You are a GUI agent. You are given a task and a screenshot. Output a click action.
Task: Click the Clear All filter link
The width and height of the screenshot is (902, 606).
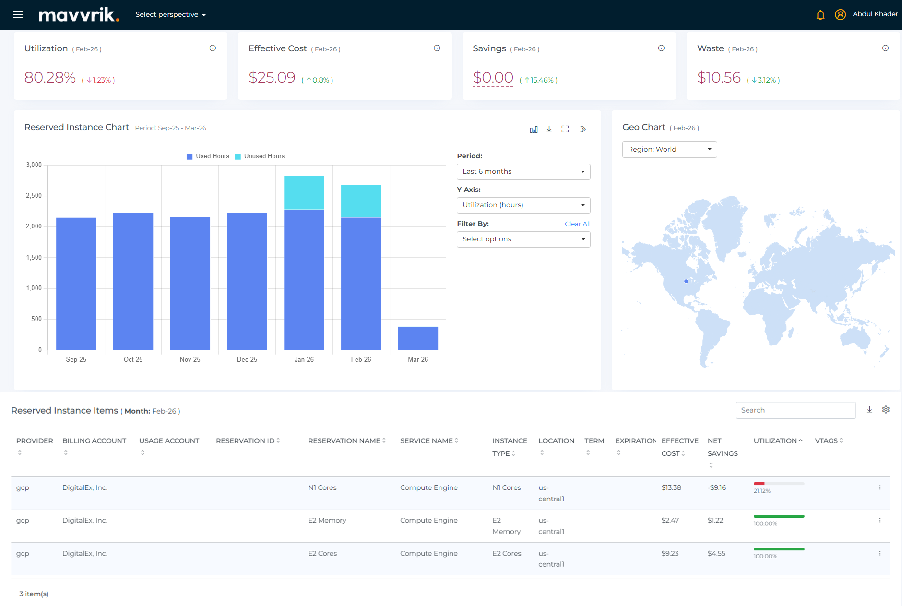click(x=577, y=224)
